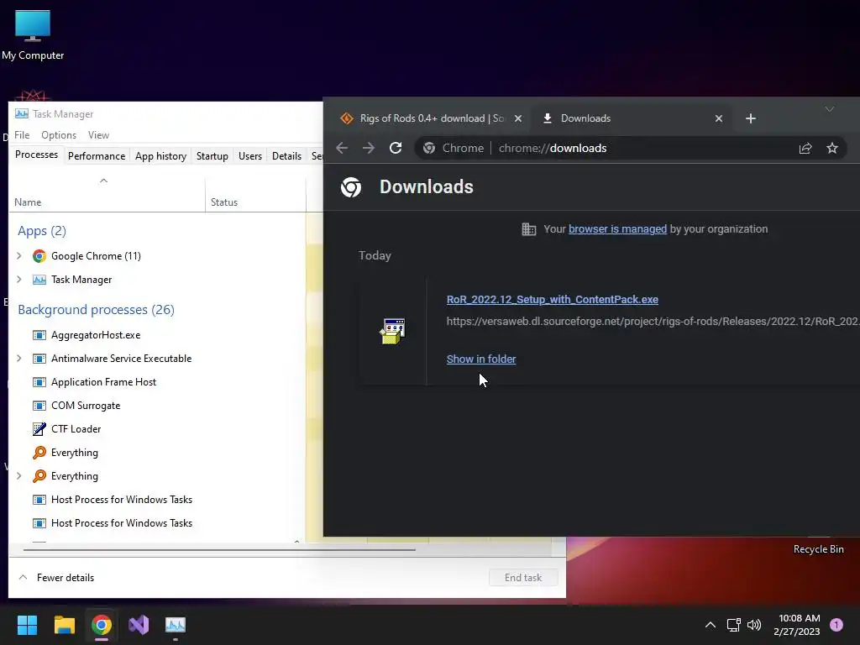Select the Apps (2) group header
The width and height of the screenshot is (860, 645).
pos(42,231)
